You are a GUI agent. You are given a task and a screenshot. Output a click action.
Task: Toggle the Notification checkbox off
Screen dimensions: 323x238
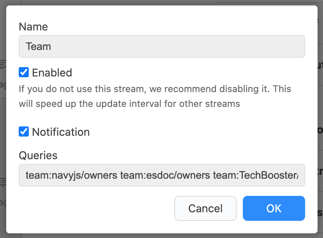24,131
